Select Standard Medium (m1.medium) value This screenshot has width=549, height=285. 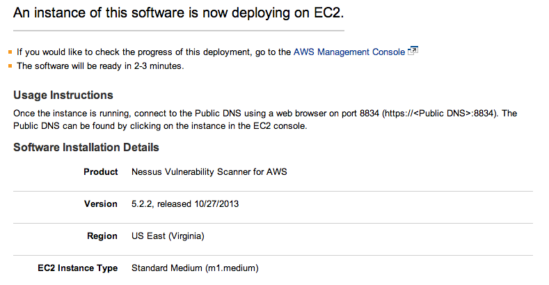pos(195,268)
